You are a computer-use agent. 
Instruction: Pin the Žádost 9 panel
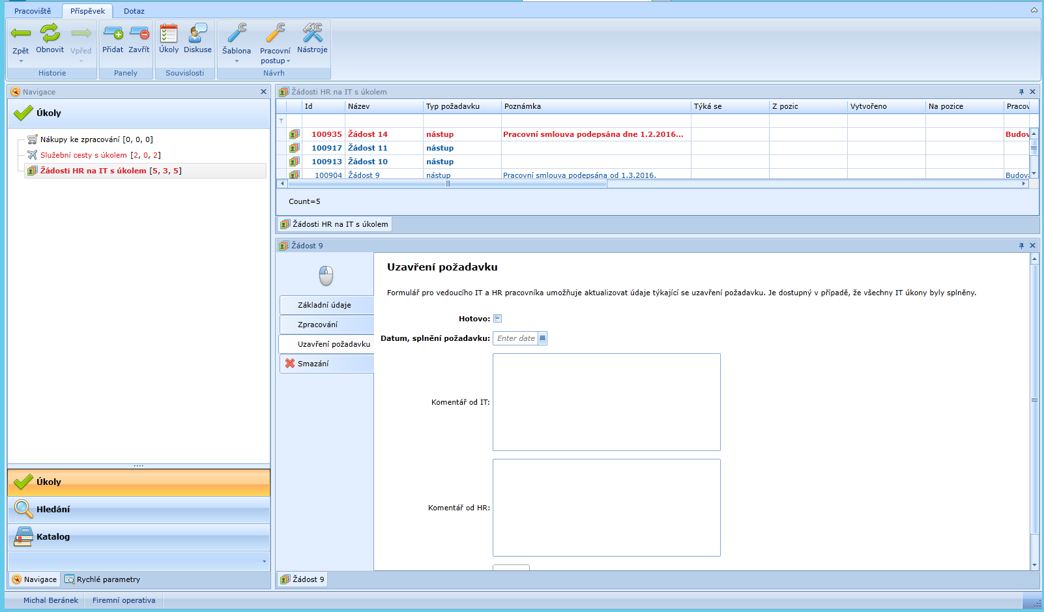pyautogui.click(x=1021, y=246)
